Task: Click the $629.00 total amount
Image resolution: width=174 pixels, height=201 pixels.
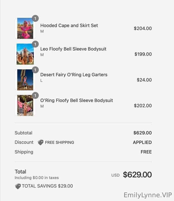Action: 137,175
